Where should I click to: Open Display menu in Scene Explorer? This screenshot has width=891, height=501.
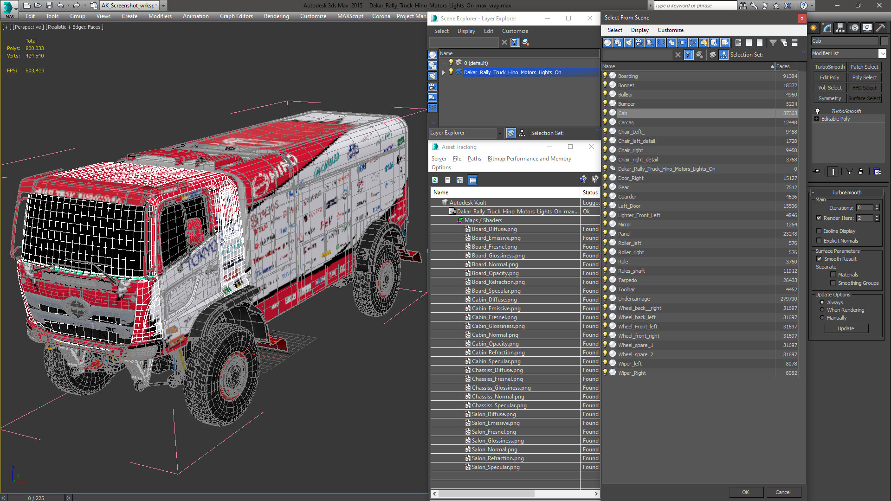coord(466,31)
